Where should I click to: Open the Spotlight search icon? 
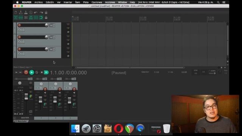click(218, 2)
